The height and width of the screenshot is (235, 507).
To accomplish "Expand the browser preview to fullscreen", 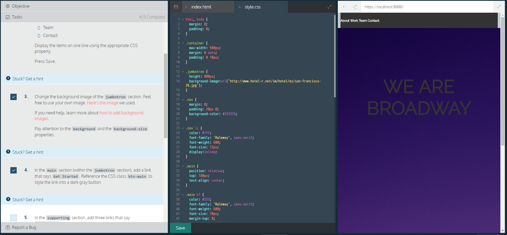I will [x=499, y=7].
